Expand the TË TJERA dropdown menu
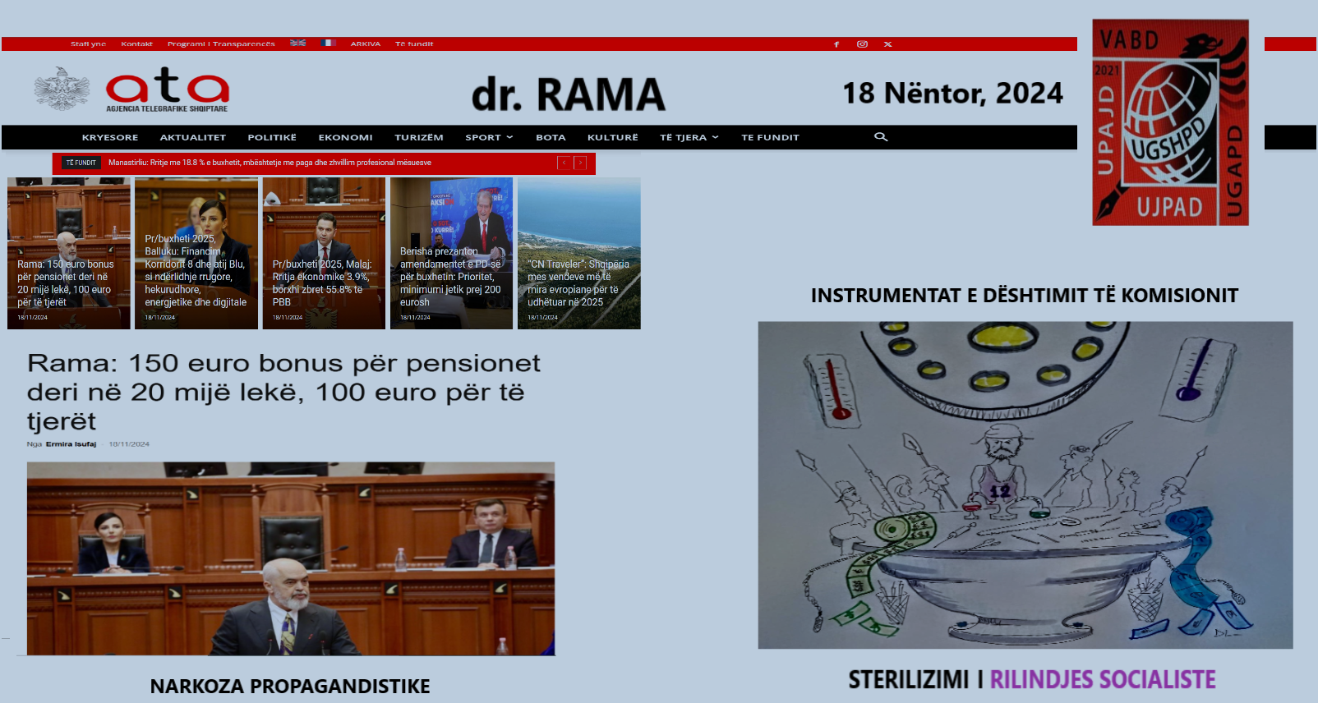 pos(689,138)
